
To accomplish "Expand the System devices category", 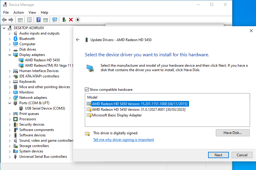I will coord(10,151).
